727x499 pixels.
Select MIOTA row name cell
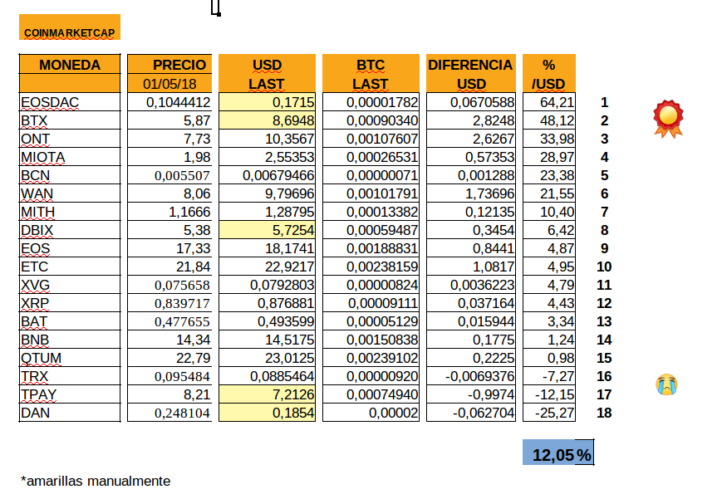70,157
